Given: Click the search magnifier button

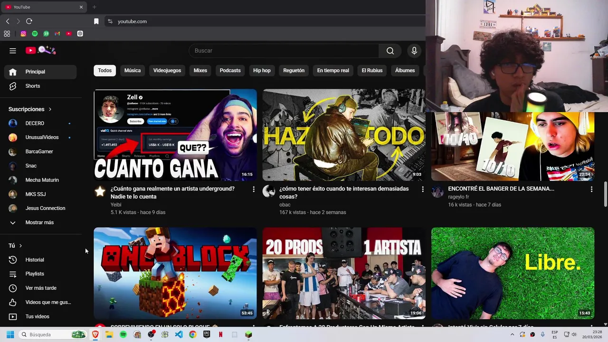Looking at the screenshot, I should (390, 51).
